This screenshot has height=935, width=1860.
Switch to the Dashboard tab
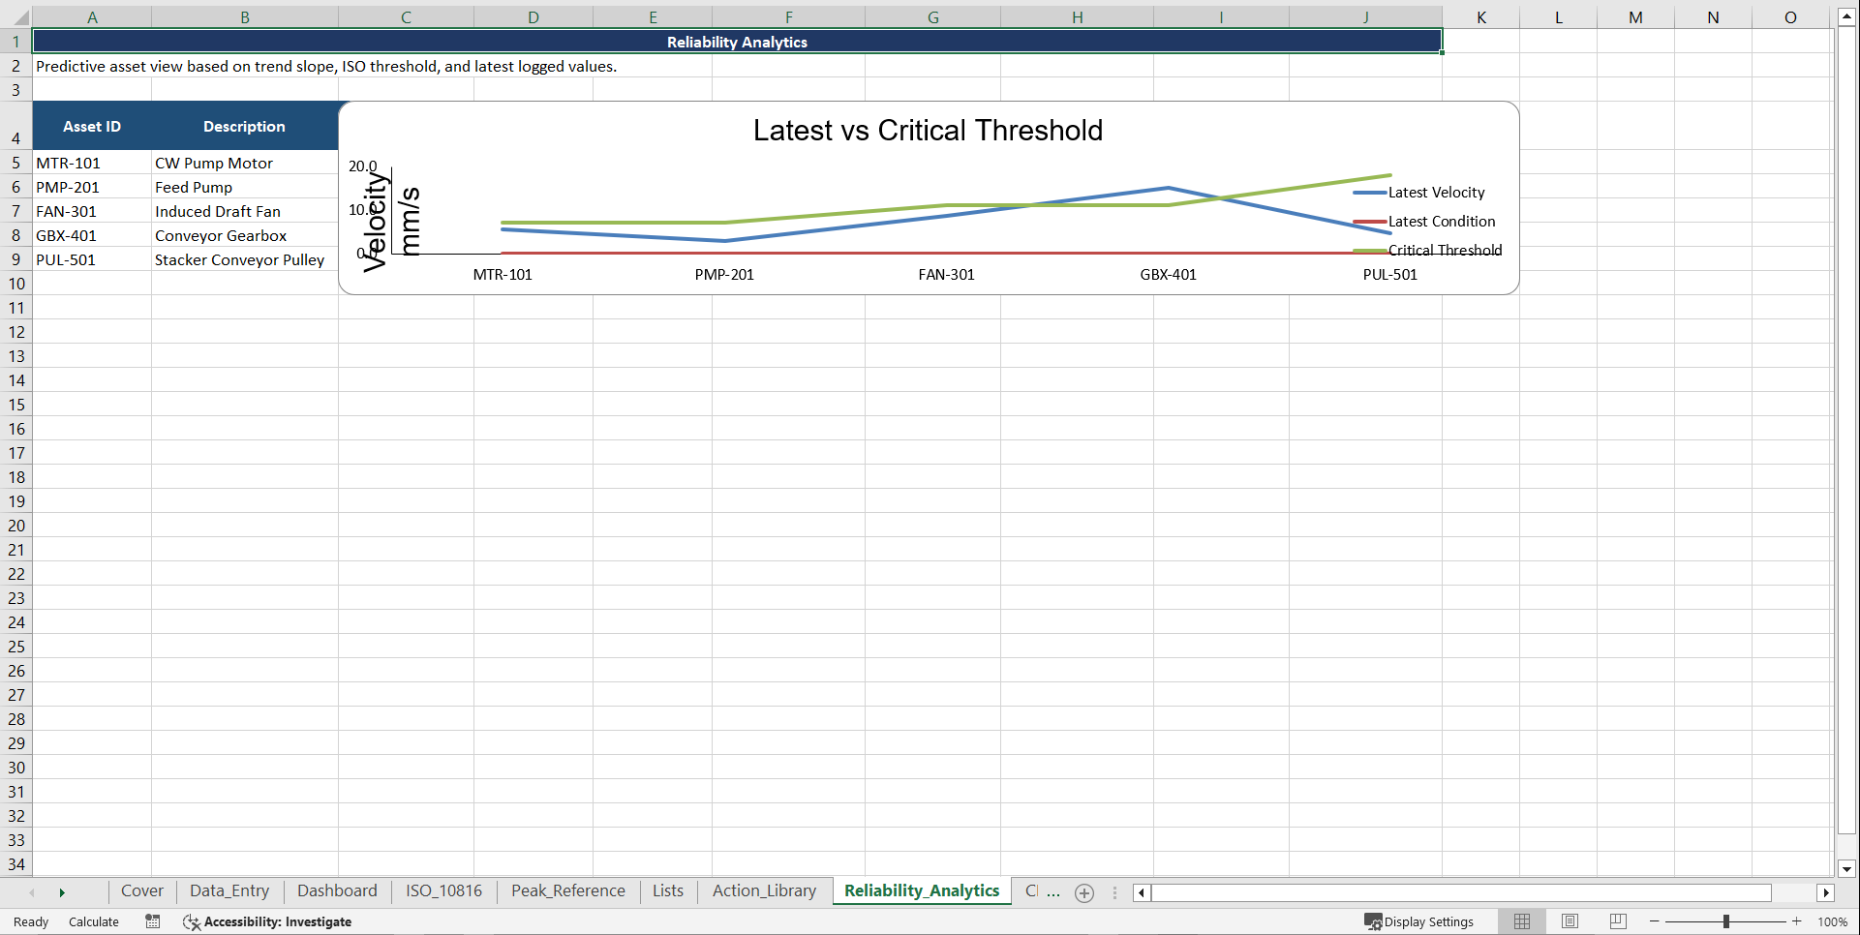click(337, 890)
